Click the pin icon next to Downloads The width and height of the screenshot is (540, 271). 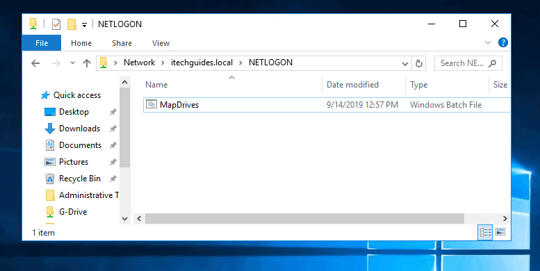pos(113,129)
